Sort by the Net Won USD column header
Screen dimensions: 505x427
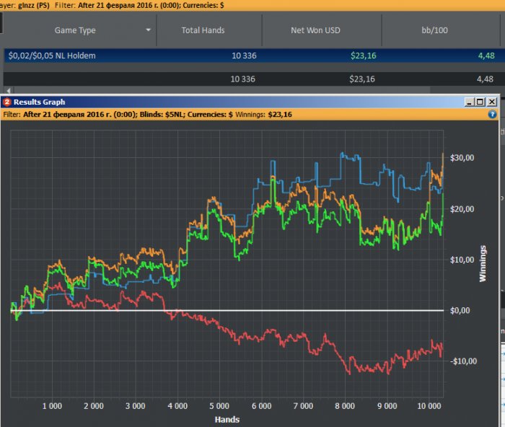coord(315,30)
